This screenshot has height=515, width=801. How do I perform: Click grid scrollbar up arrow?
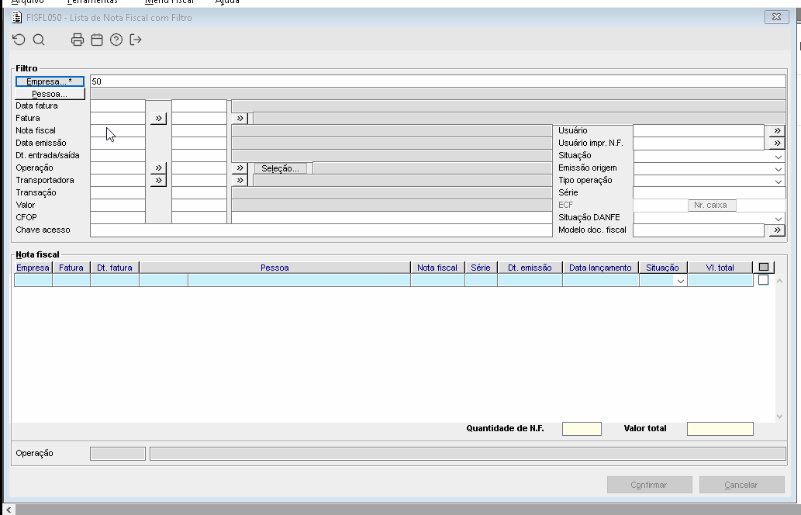[779, 281]
